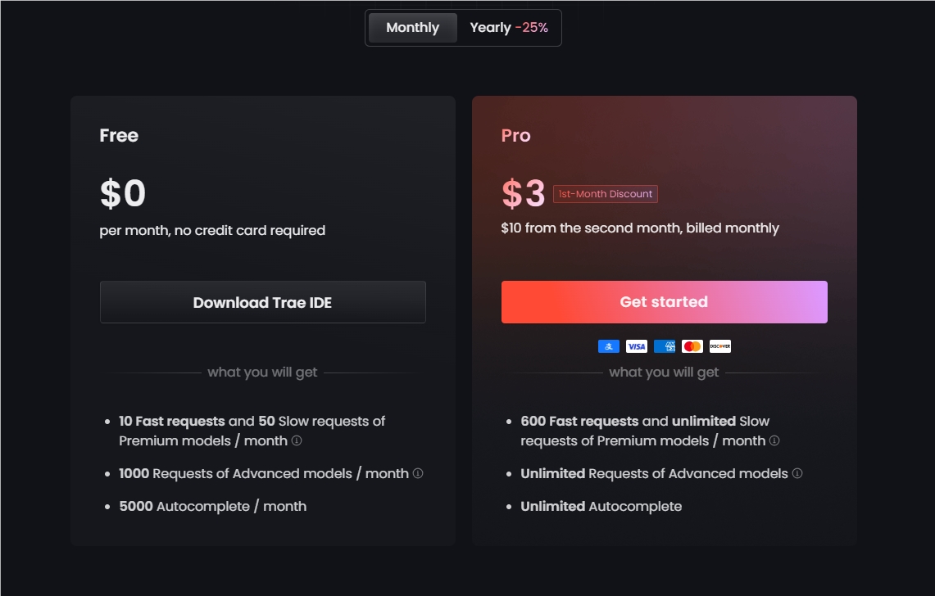Viewport: 935px width, 596px height.
Task: Click the Unlimited Autocomplete feature line
Action: (601, 506)
